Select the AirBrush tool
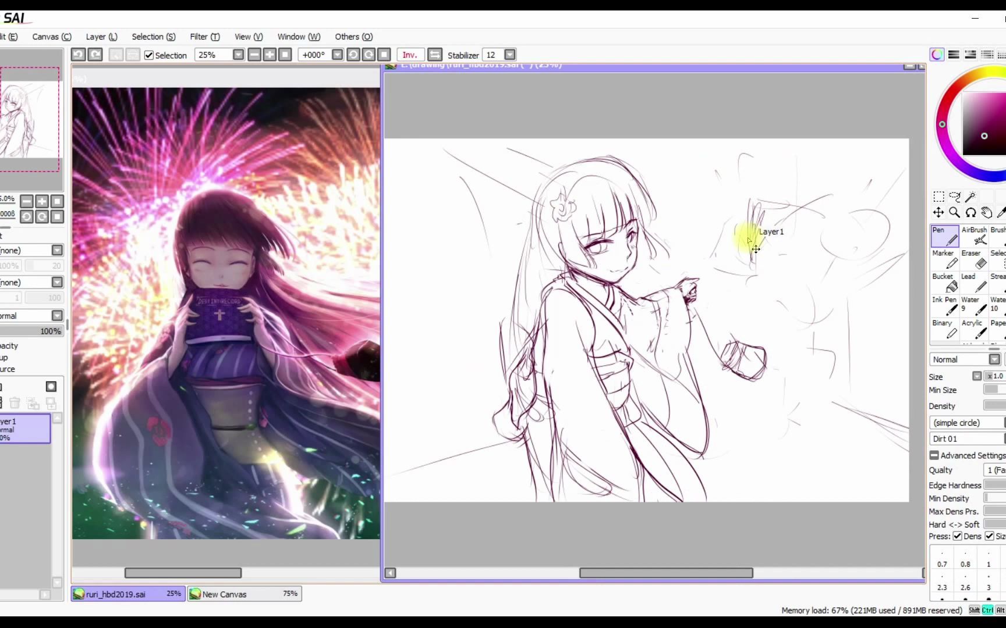 [974, 236]
